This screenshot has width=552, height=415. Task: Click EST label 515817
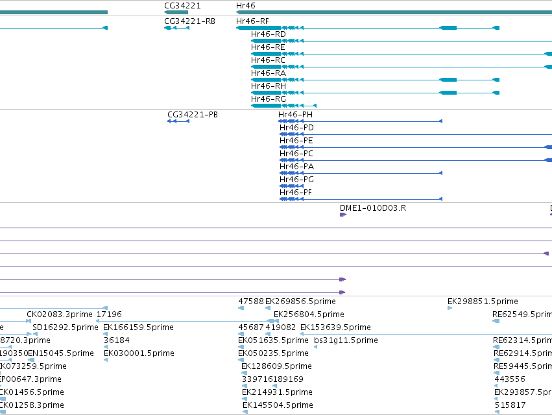click(510, 405)
